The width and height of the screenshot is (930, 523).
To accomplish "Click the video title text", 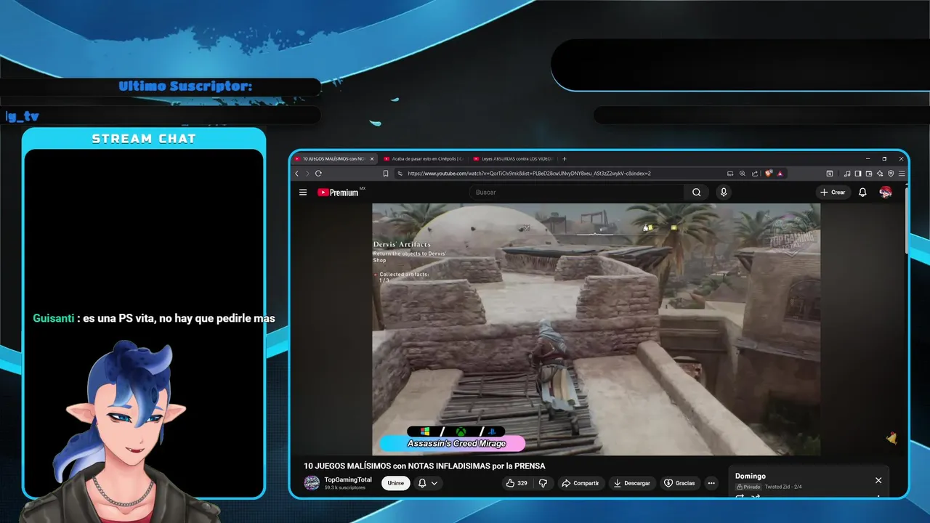I will [424, 466].
